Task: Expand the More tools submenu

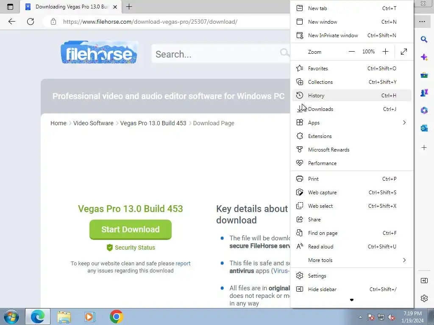Action: pos(351,260)
